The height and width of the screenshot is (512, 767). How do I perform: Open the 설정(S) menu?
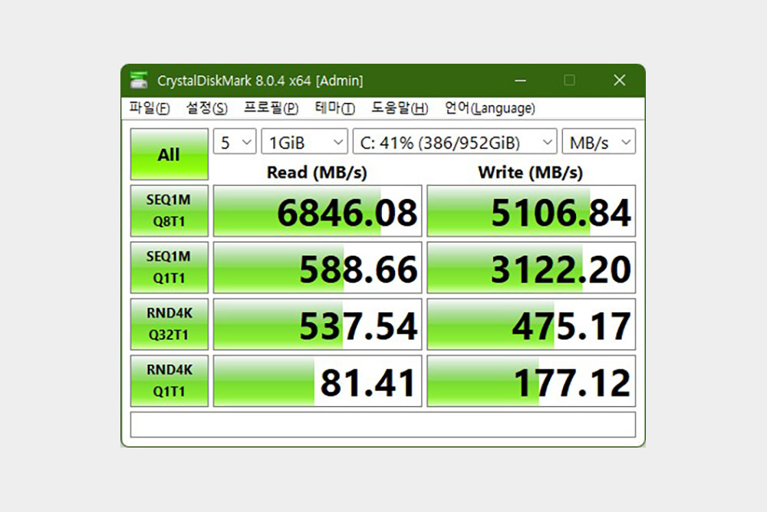[x=206, y=107]
